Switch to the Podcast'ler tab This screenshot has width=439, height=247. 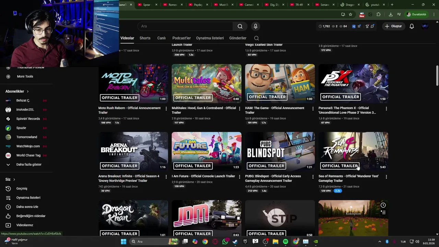(181, 38)
